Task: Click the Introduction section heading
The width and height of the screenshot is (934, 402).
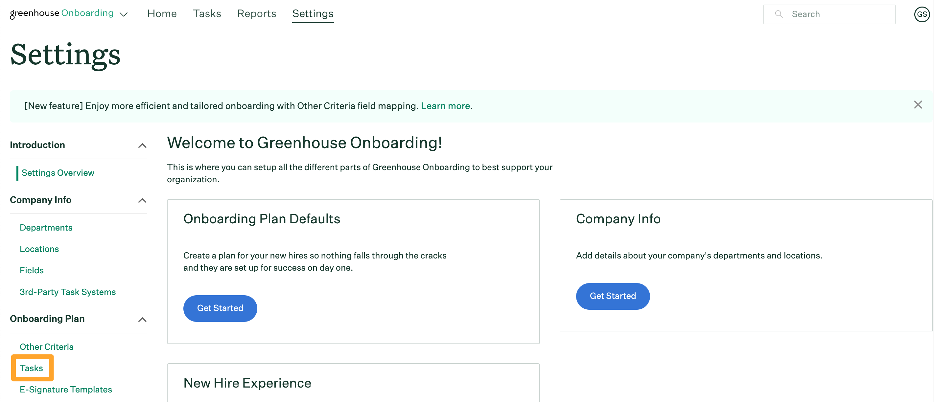Action: tap(37, 145)
